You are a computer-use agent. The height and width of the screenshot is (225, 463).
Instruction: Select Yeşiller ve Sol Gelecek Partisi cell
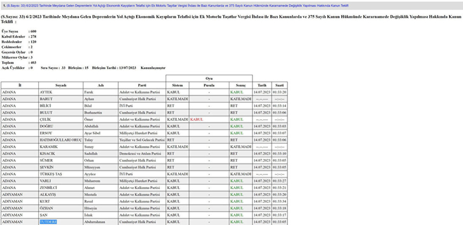tap(142, 140)
